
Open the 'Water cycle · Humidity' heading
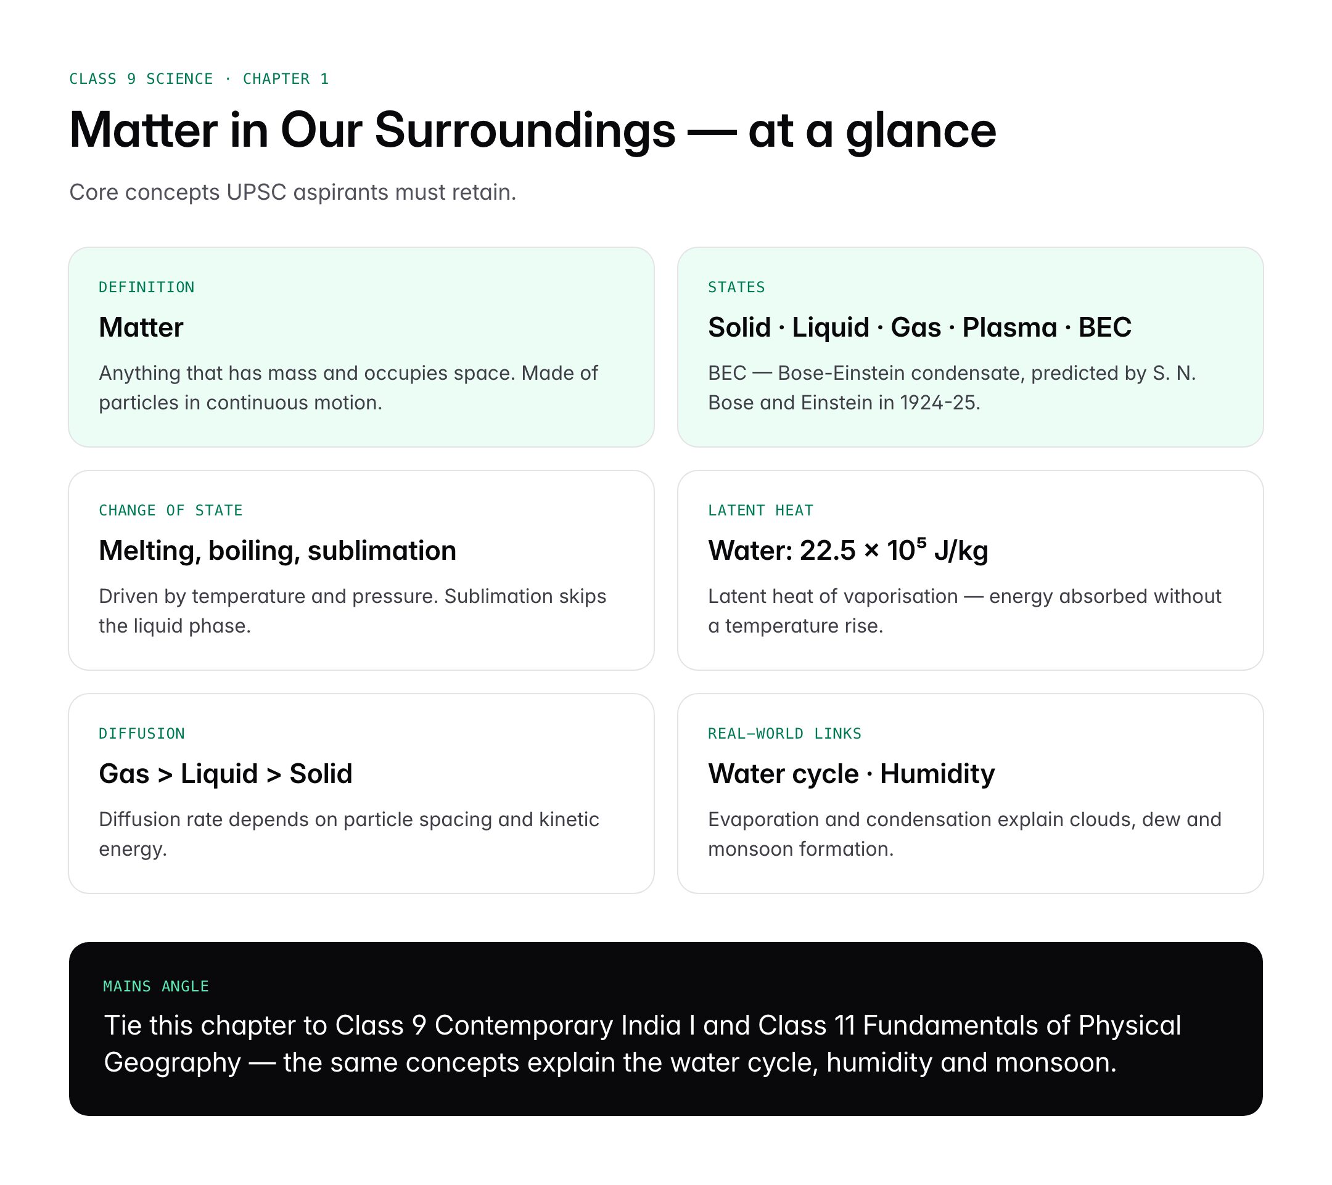(x=851, y=774)
